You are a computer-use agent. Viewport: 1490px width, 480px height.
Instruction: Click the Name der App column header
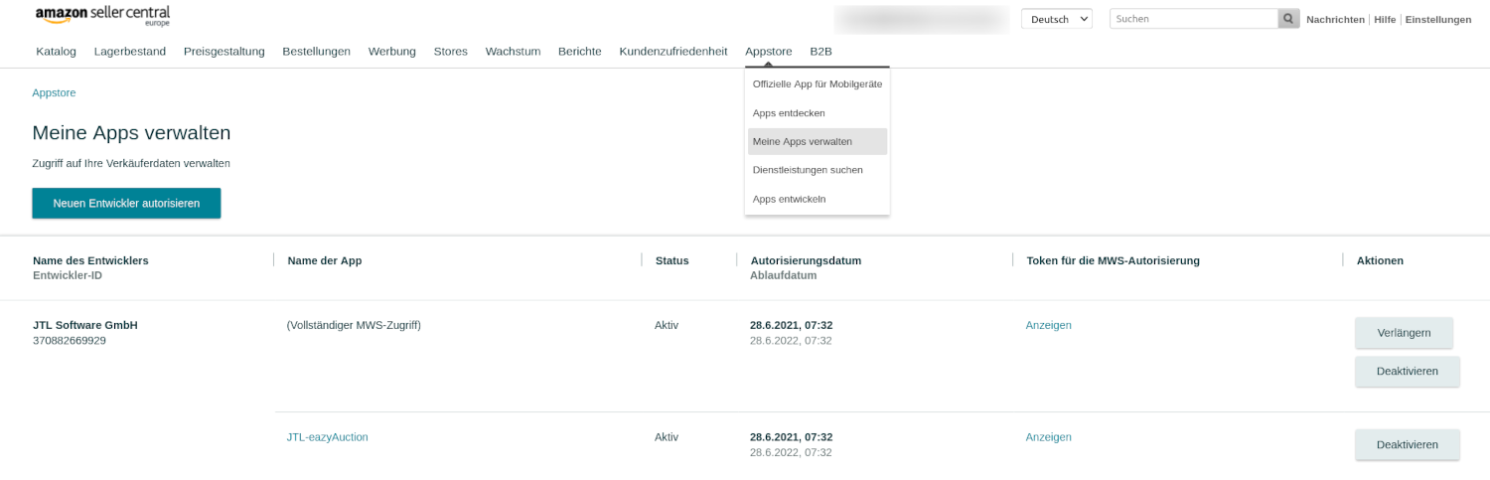[x=325, y=260]
